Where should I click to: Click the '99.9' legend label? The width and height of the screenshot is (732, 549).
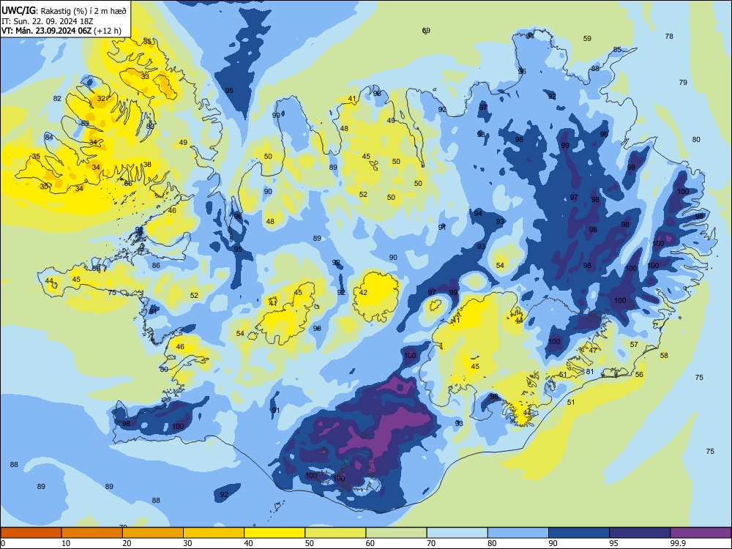[678, 543]
